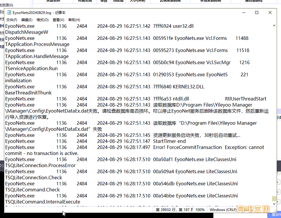Click the text StartTimer end

[169, 141]
